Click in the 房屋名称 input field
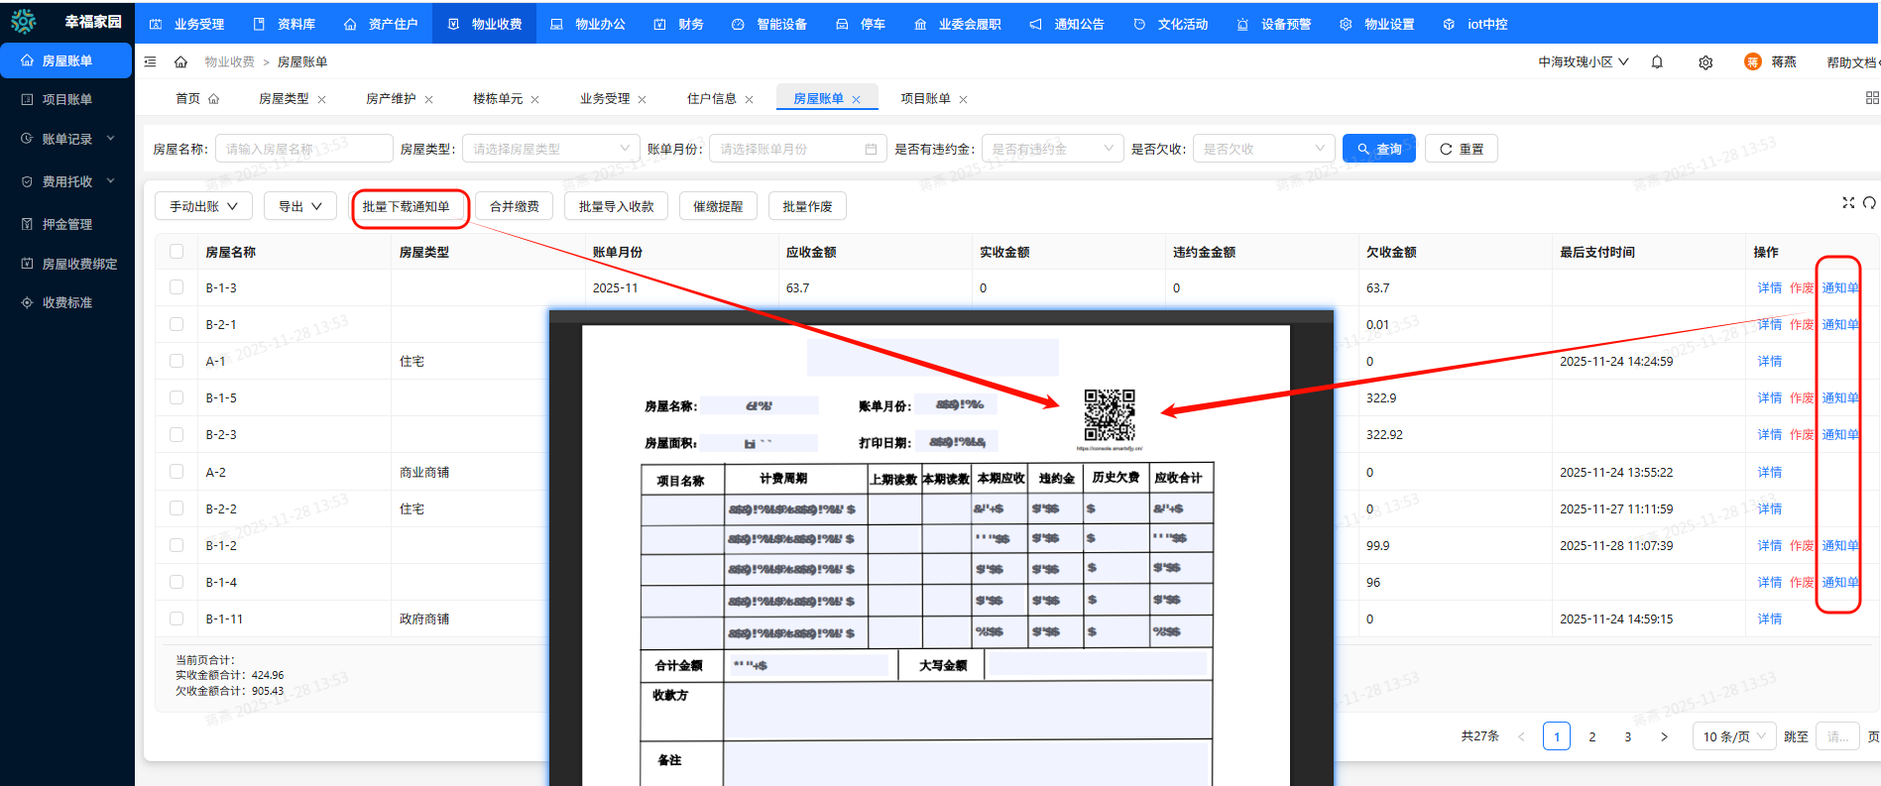Viewport: 1881px width, 786px height. (x=303, y=149)
